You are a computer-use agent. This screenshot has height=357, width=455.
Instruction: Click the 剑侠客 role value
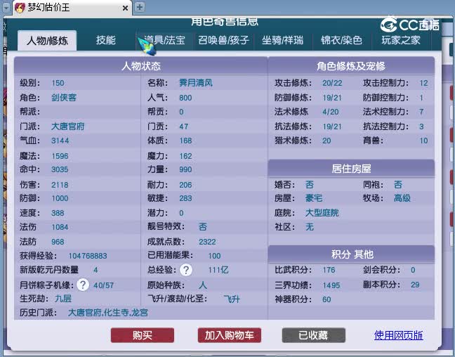pyautogui.click(x=64, y=98)
